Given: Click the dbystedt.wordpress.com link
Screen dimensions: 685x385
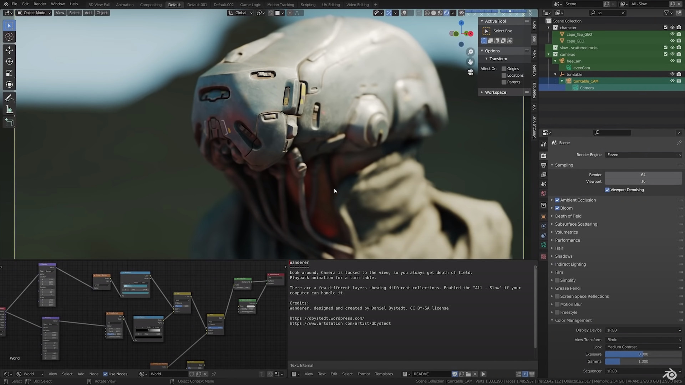Looking at the screenshot, I should click(326, 318).
